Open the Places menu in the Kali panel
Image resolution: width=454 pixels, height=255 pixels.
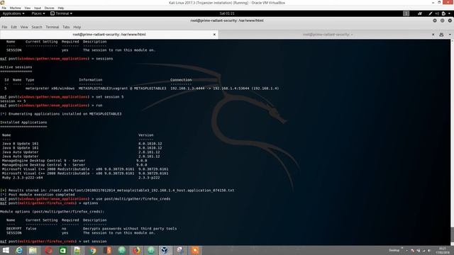[x=38, y=13]
